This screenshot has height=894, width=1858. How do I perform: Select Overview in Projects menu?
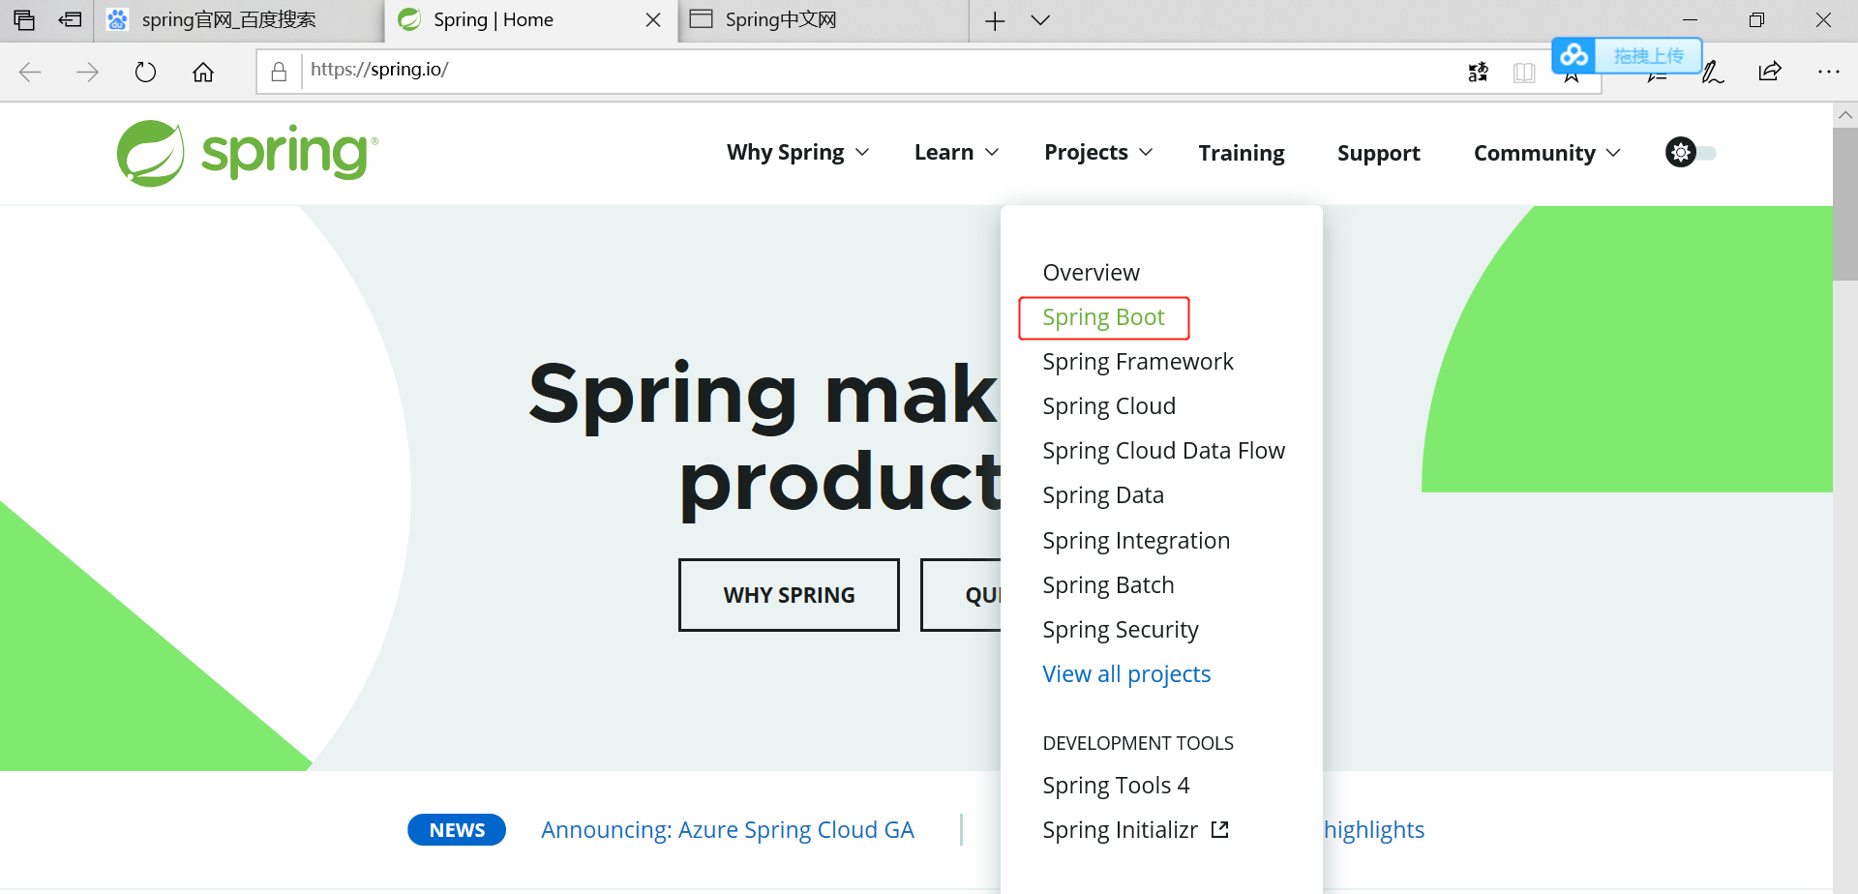pos(1091,273)
